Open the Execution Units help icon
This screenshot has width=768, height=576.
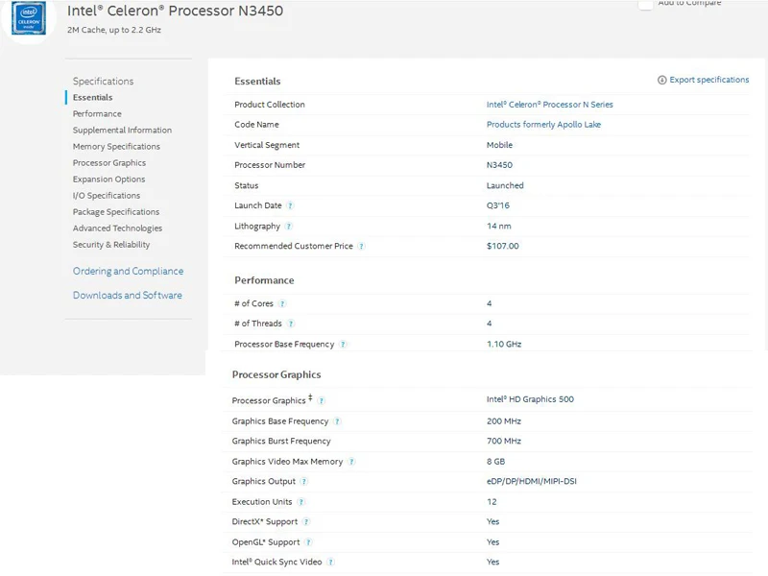coord(300,502)
